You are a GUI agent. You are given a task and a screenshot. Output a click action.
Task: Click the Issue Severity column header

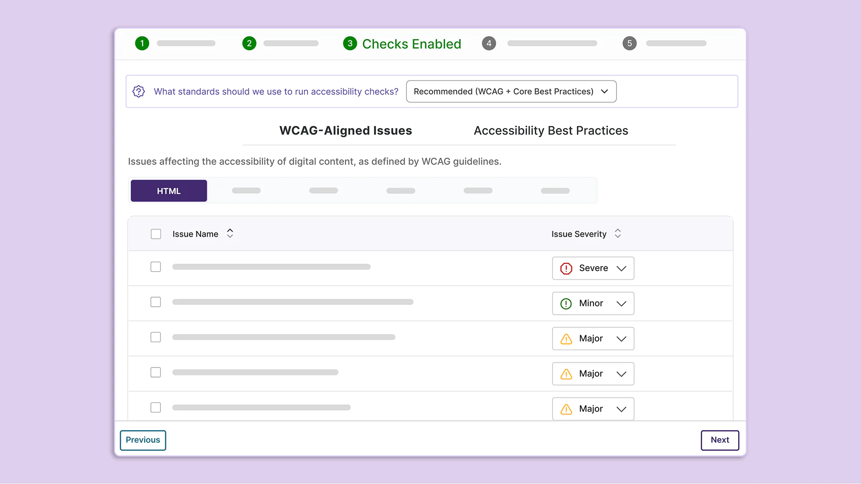pos(579,234)
